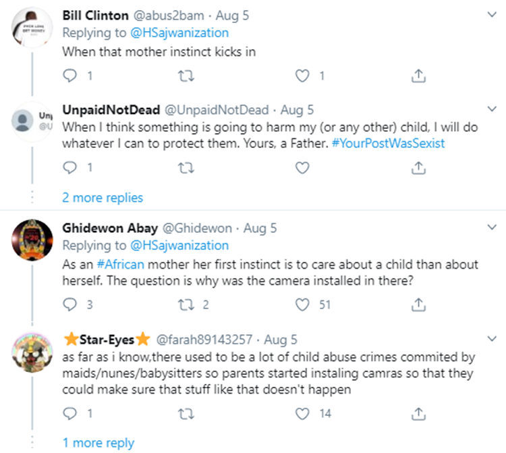
Task: Open more options on Ghidewon Abay's tweet
Action: [493, 229]
